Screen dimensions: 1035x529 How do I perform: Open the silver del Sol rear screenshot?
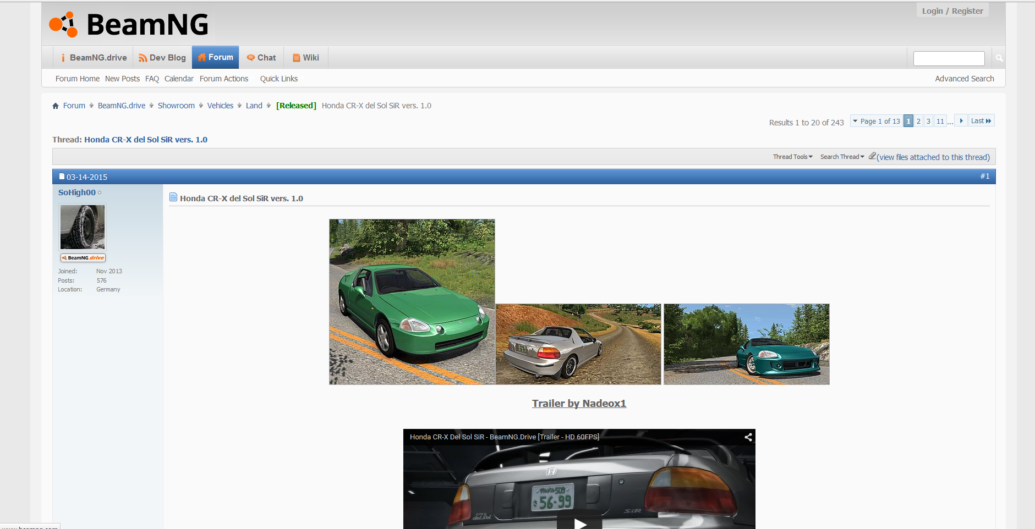point(578,344)
